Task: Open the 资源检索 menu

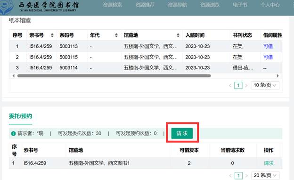Action: (113, 5)
